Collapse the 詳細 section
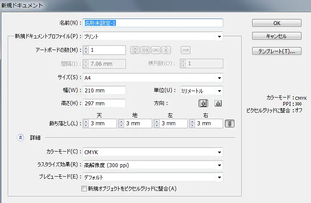This screenshot has height=203, width=311. 20,138
